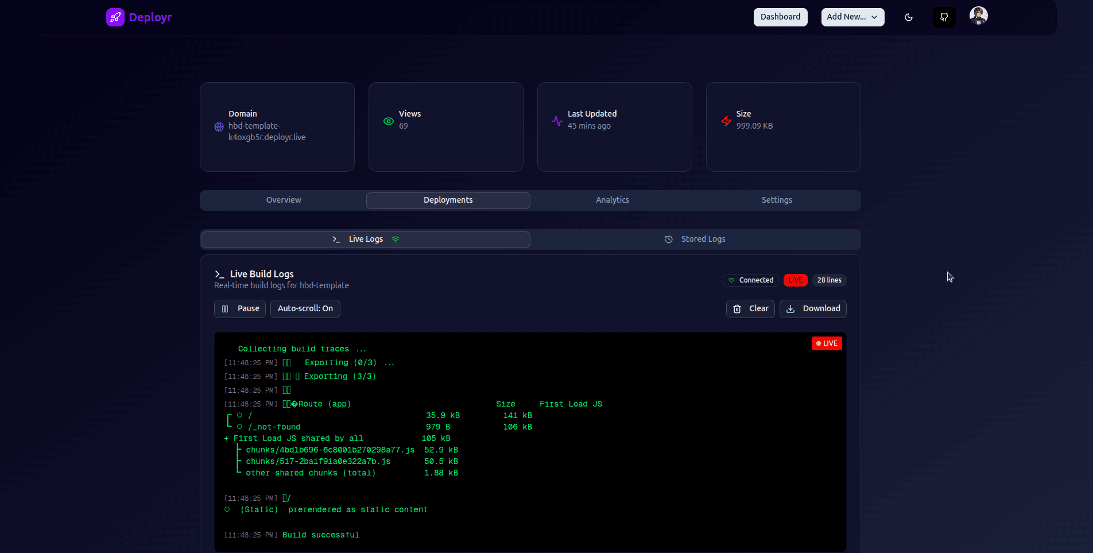
Task: Pause the live log stream
Action: tap(239, 308)
